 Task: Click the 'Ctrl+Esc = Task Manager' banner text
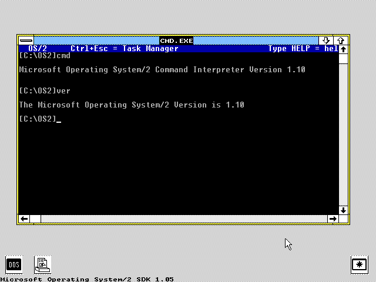(x=125, y=48)
